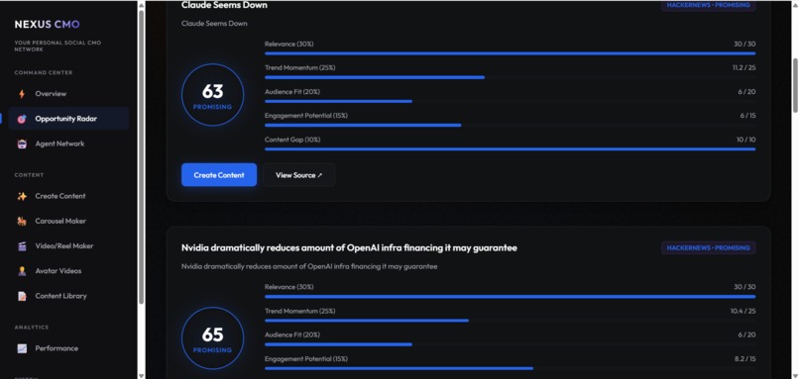Click the sidebar vertical scrollbar thumb
The width and height of the screenshot is (799, 379).
141,156
